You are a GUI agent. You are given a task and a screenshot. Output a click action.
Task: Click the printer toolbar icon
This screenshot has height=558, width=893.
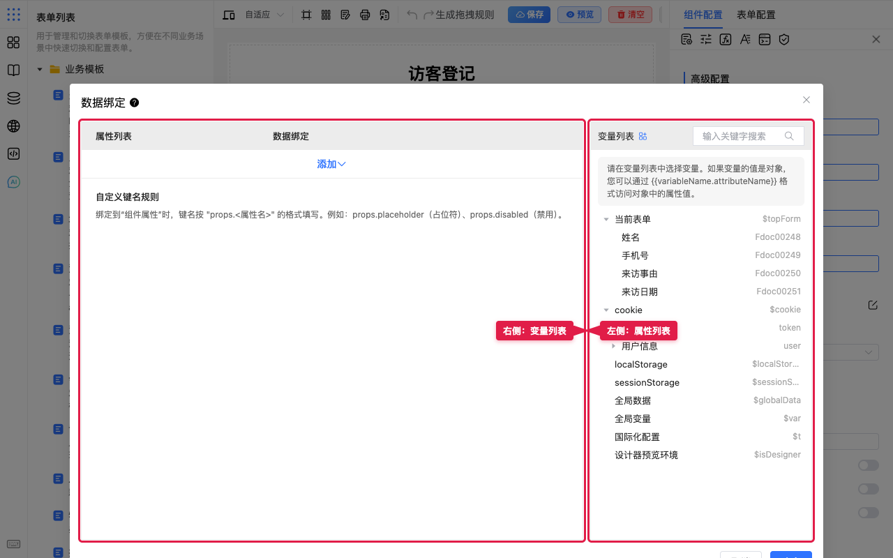click(365, 15)
